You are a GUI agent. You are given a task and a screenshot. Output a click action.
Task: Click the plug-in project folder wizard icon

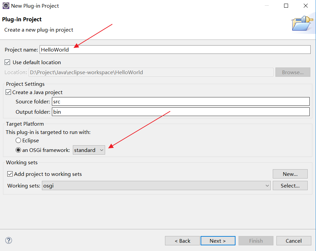click(302, 23)
